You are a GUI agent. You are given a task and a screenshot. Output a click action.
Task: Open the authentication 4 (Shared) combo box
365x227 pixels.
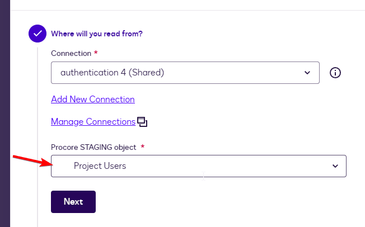point(185,73)
